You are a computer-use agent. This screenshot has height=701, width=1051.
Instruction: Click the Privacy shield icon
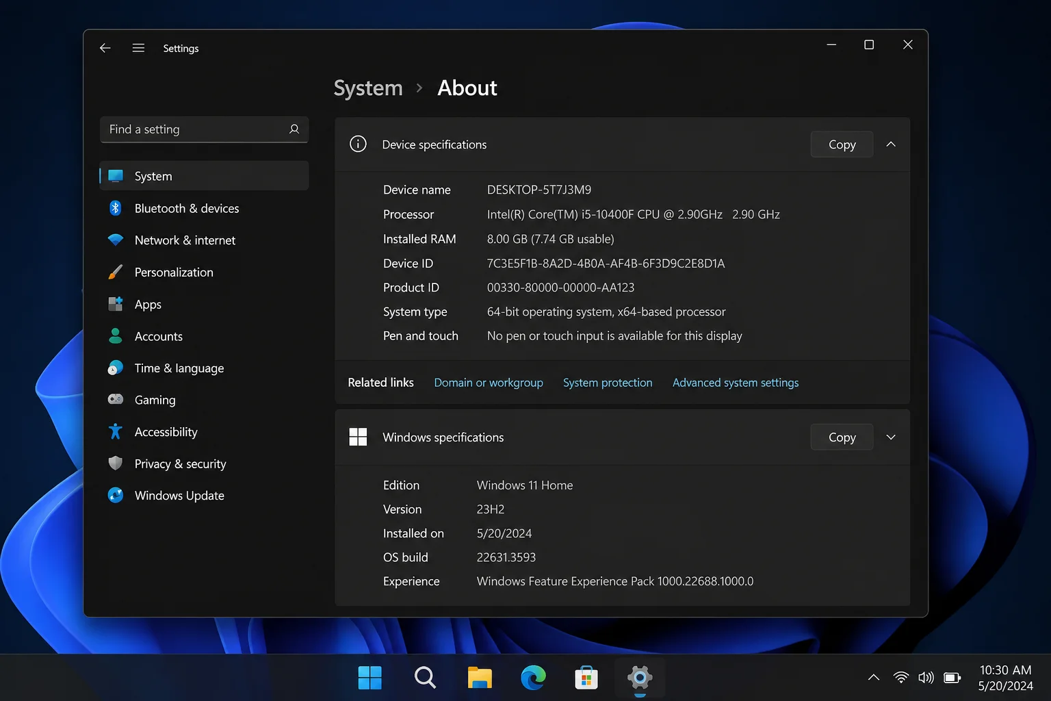point(116,463)
